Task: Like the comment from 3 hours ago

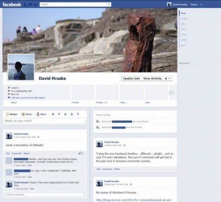Action: 30,177
